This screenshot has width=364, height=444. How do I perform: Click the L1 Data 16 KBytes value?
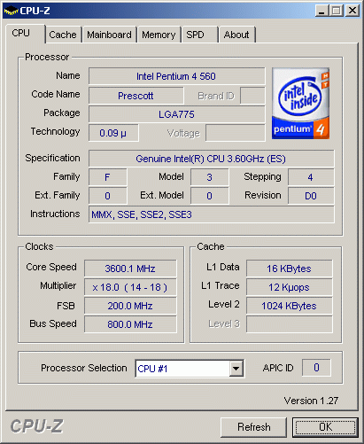pos(290,269)
